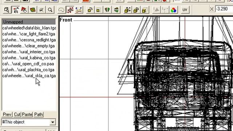Click the cube with rotate arrow icon
Image resolution: width=233 pixels, height=131 pixels.
(x=136, y=10)
